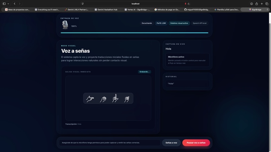The height and width of the screenshot is (152, 271).
Task: Click the '100%' voice level value
Action: point(74,26)
